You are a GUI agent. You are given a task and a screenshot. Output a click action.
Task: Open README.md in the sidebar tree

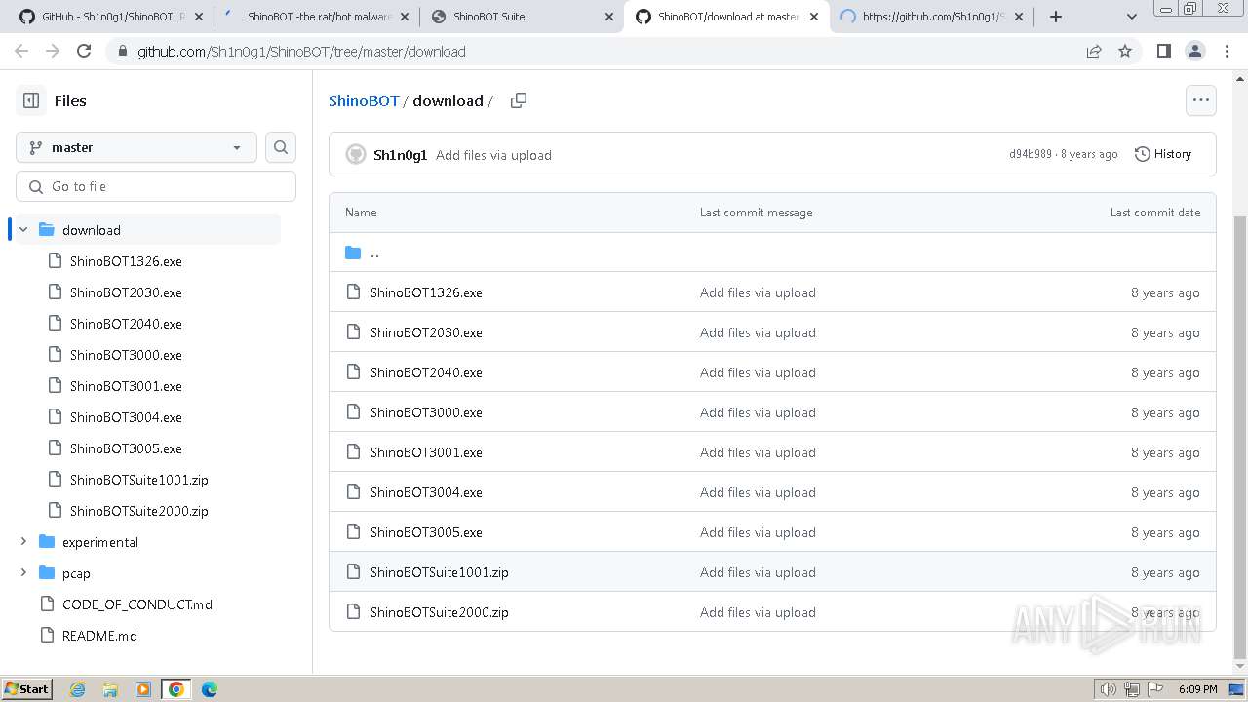click(99, 636)
